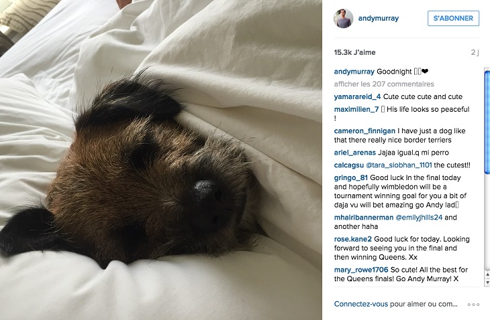Open gringo_81's profile
Image resolution: width=490 pixels, height=320 pixels.
pyautogui.click(x=350, y=177)
